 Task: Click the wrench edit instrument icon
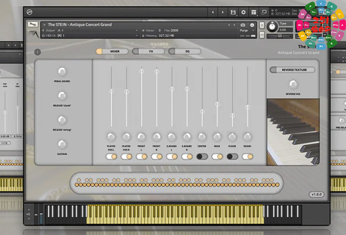click(32, 24)
